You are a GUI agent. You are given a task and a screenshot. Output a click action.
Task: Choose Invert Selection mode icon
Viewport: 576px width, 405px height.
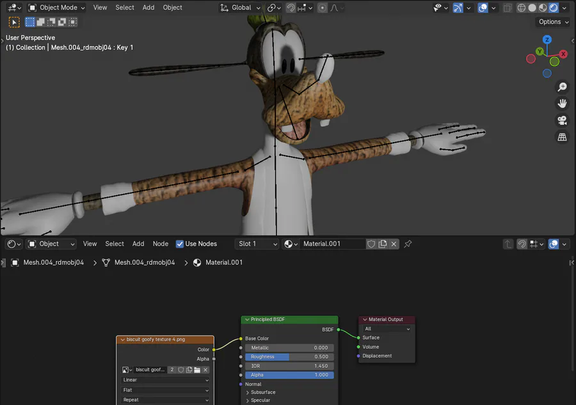pyautogui.click(x=62, y=22)
